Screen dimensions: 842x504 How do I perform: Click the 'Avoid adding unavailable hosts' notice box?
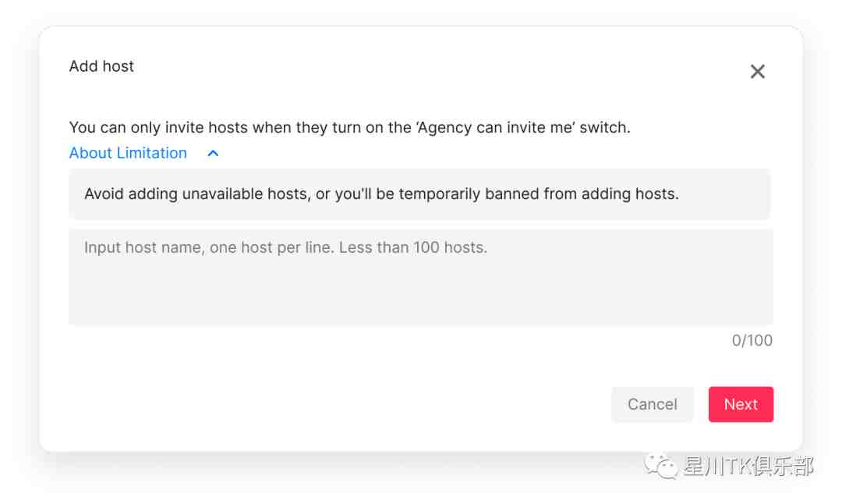pyautogui.click(x=419, y=194)
